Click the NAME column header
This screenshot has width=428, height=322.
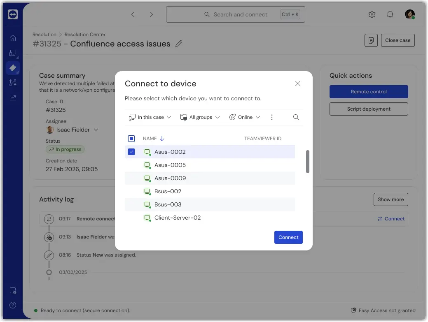pyautogui.click(x=150, y=139)
